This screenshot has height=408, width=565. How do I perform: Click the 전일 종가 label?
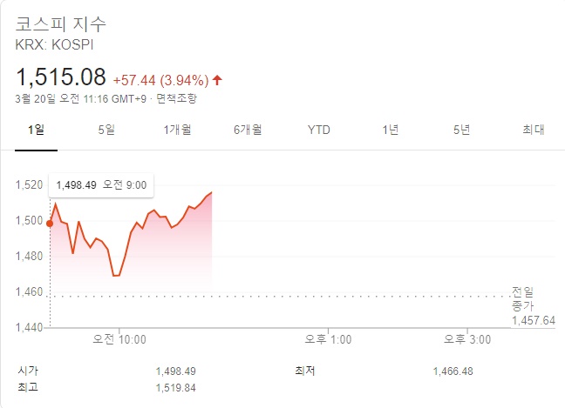click(522, 298)
